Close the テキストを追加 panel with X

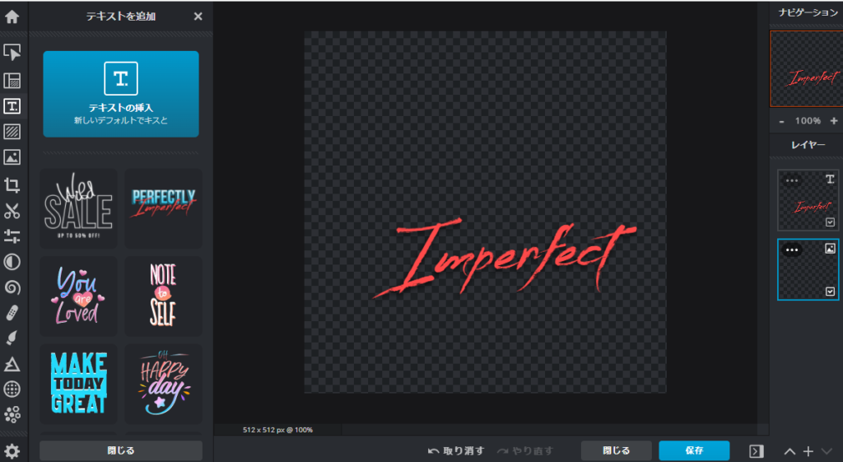pyautogui.click(x=198, y=16)
